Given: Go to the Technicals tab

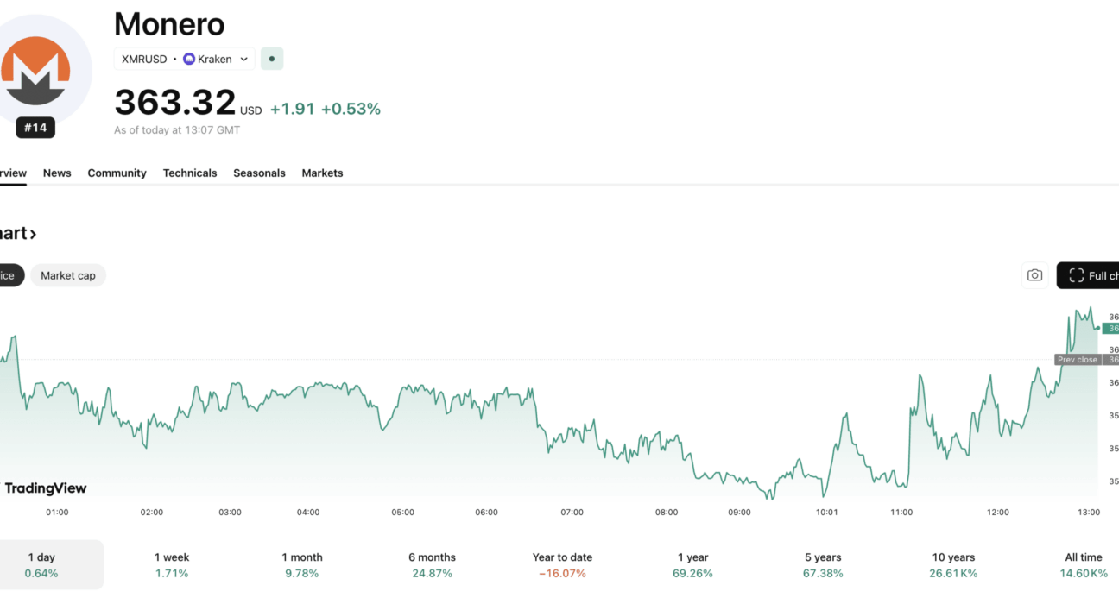Looking at the screenshot, I should pyautogui.click(x=190, y=173).
